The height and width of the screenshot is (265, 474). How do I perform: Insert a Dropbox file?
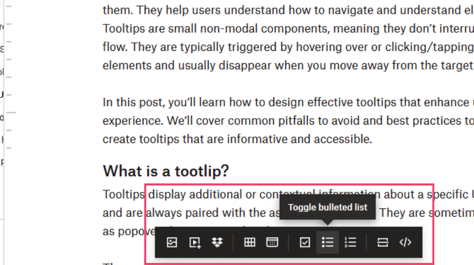click(217, 242)
